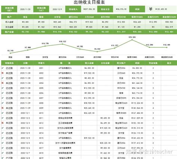Click the large ¥ yen symbol icon

[150, 9]
